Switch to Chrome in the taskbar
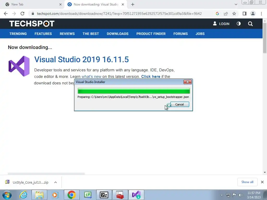Viewport: 267px width, 200px height. [x=72, y=195]
